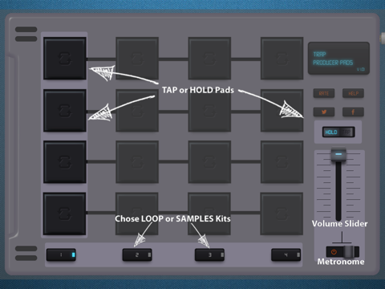Tap the fourth pad in the bottom row
Viewport: 385px width, 289px height.
[x=282, y=214]
